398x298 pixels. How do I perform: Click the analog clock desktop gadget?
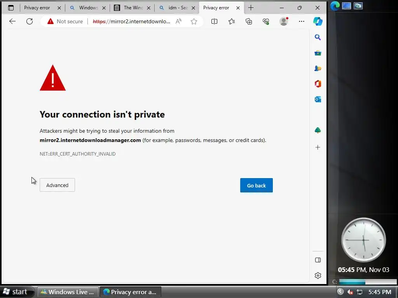(x=363, y=240)
